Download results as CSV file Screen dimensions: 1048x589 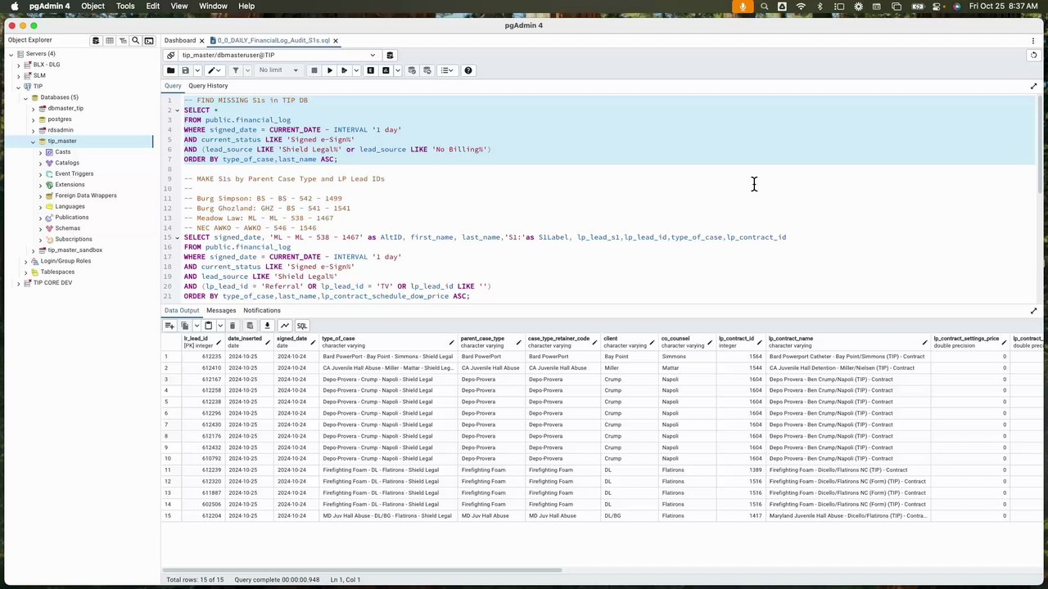click(267, 326)
